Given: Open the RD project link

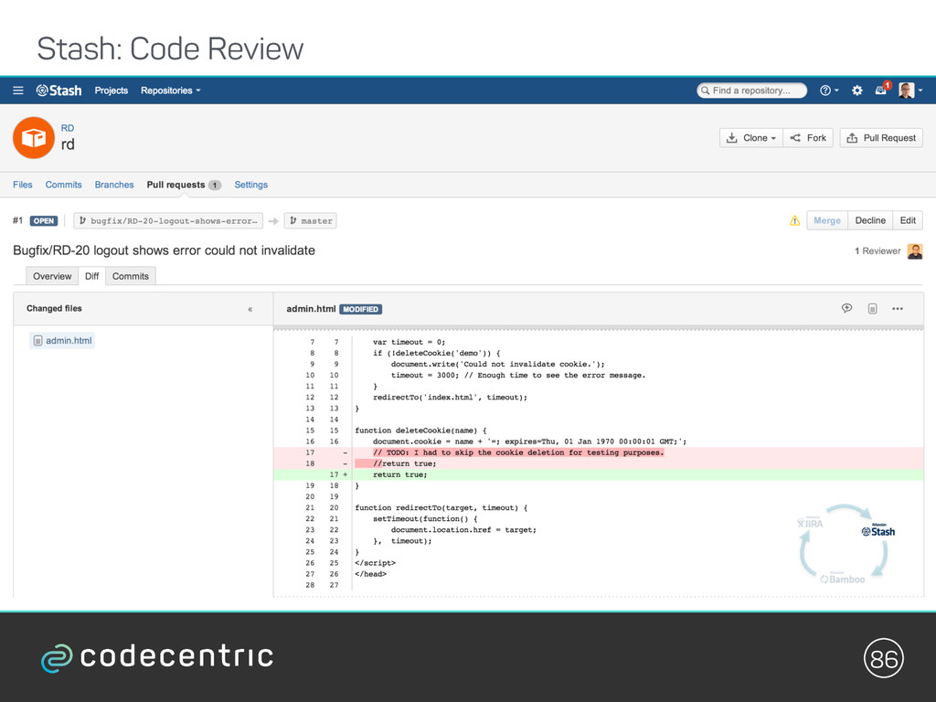Looking at the screenshot, I should pyautogui.click(x=68, y=128).
